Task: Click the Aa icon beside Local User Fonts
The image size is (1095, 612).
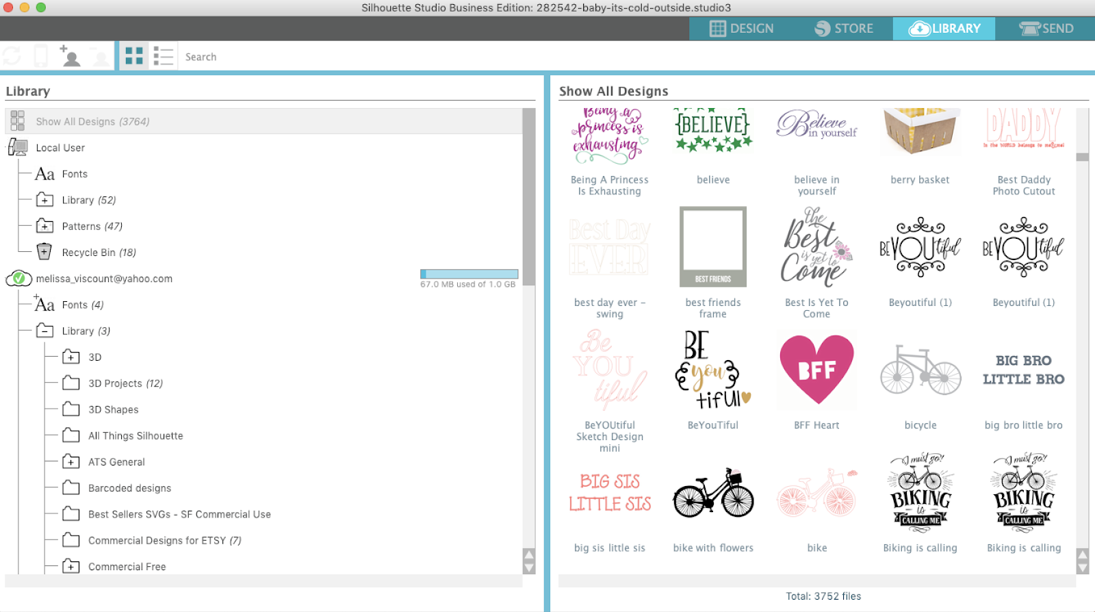Action: coord(44,174)
